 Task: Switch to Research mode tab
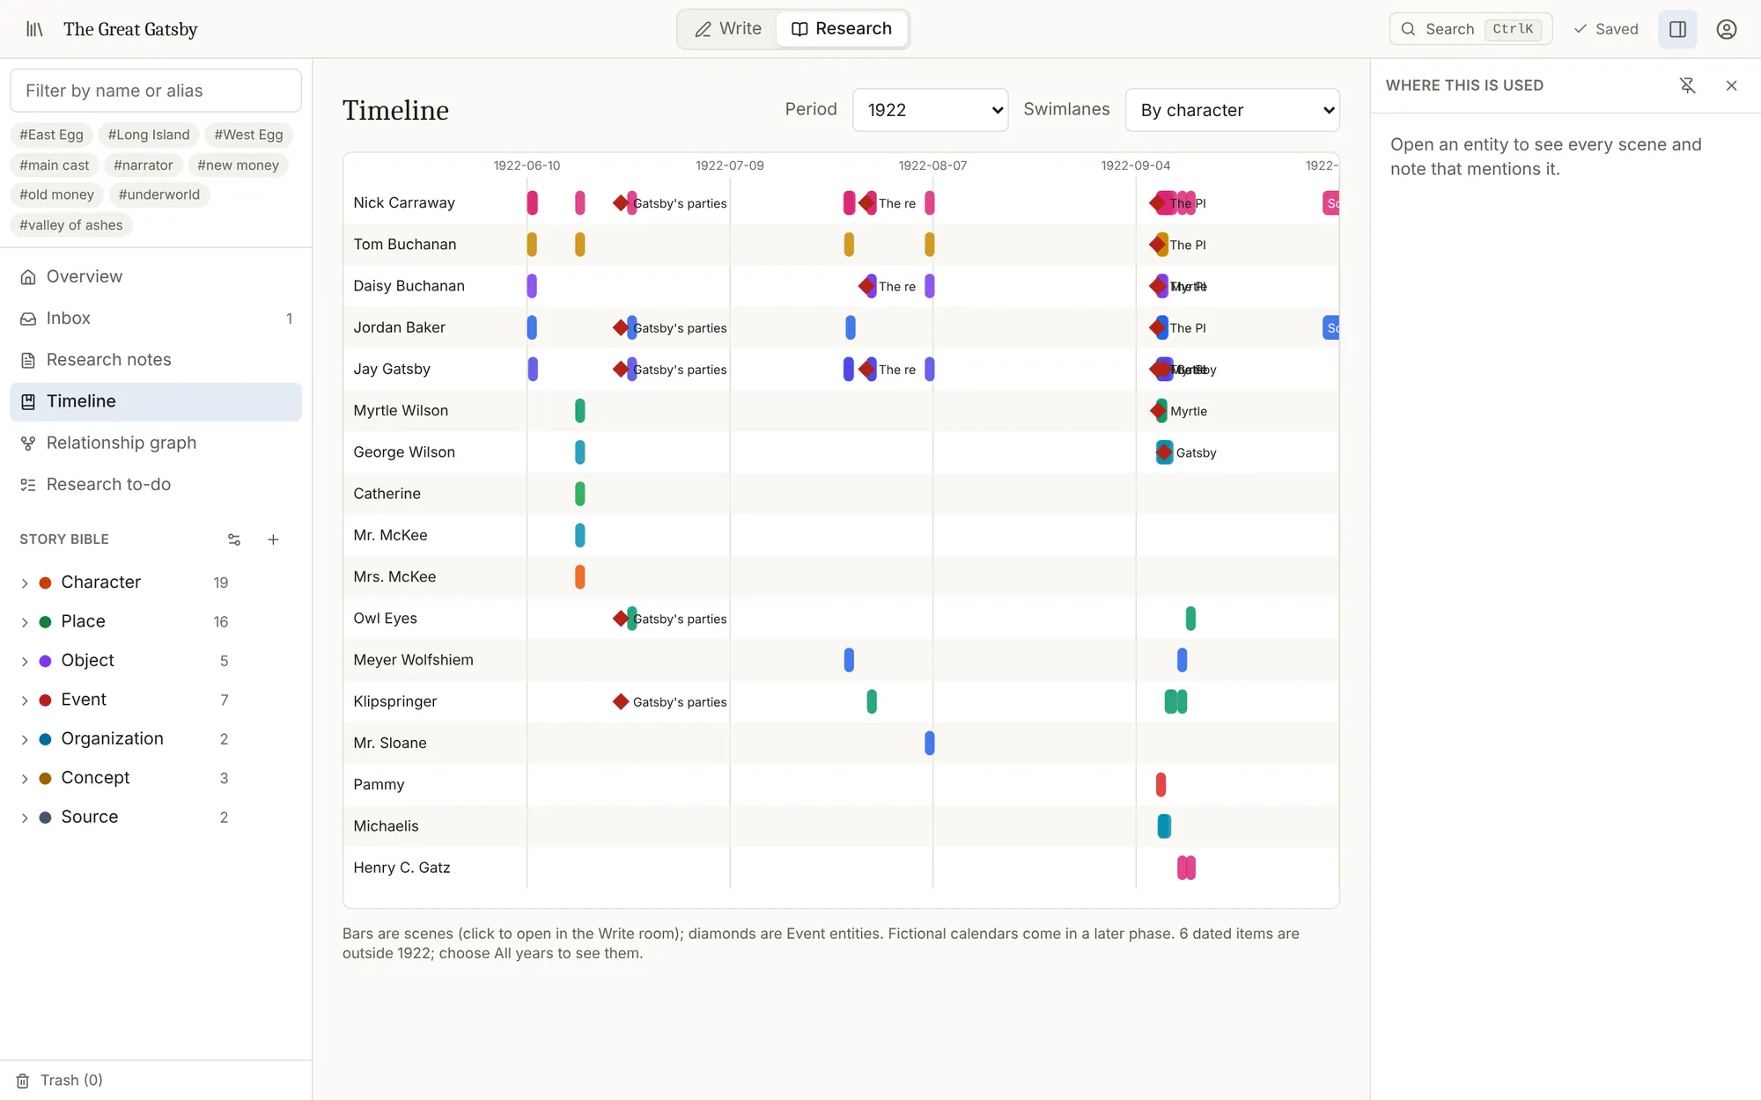pyautogui.click(x=842, y=29)
